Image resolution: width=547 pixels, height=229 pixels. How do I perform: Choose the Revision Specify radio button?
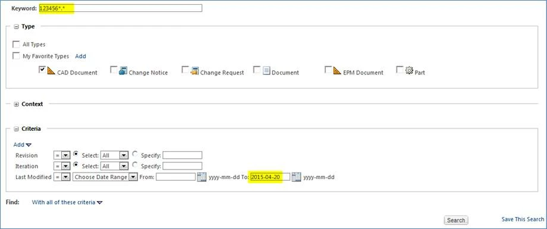(135, 154)
